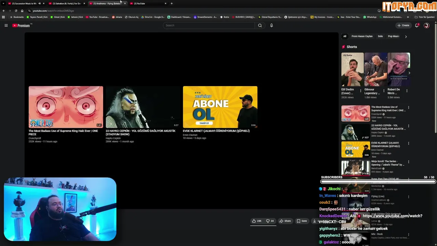
Task: Save video to a playlist
Action: coord(302,221)
